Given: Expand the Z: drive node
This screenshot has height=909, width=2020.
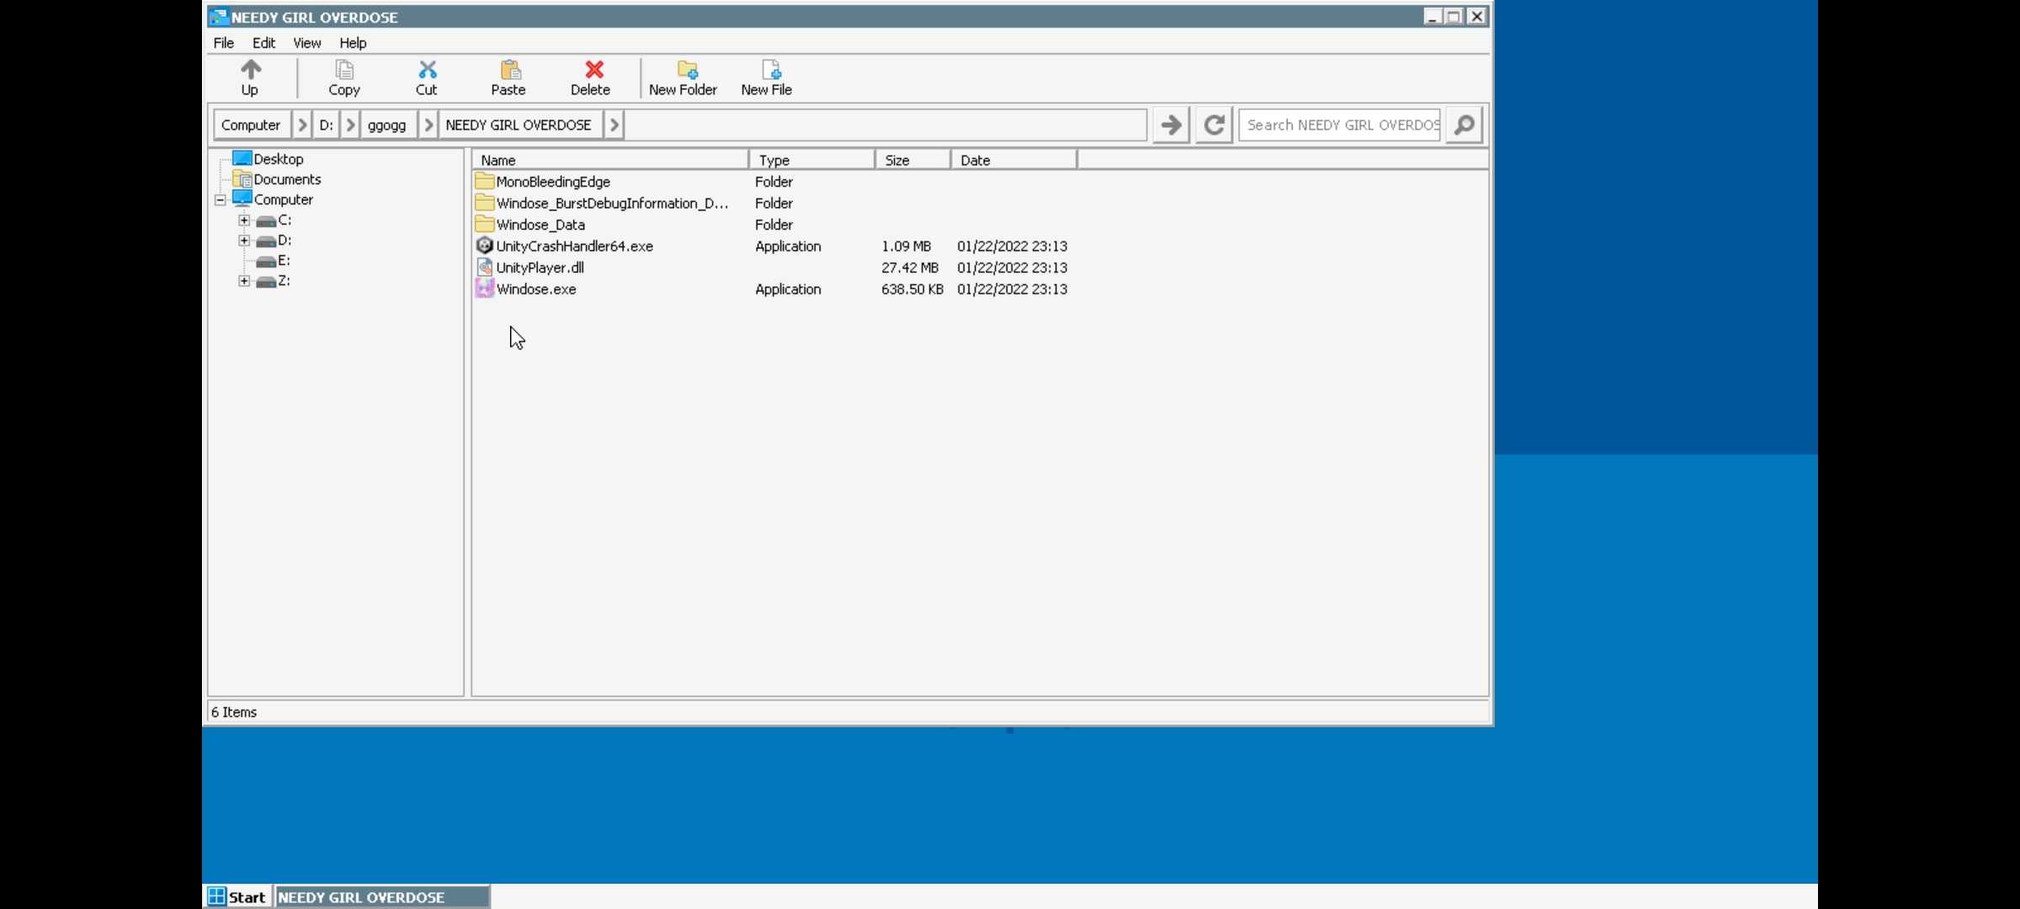Looking at the screenshot, I should click(244, 281).
